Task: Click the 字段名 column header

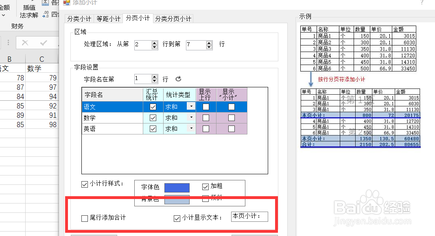Action: (112, 95)
